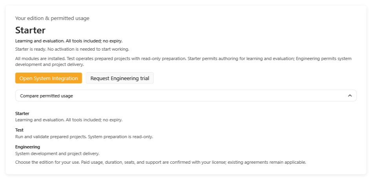
Task: Select the "Compare permitted usage" label text
Action: [46, 96]
